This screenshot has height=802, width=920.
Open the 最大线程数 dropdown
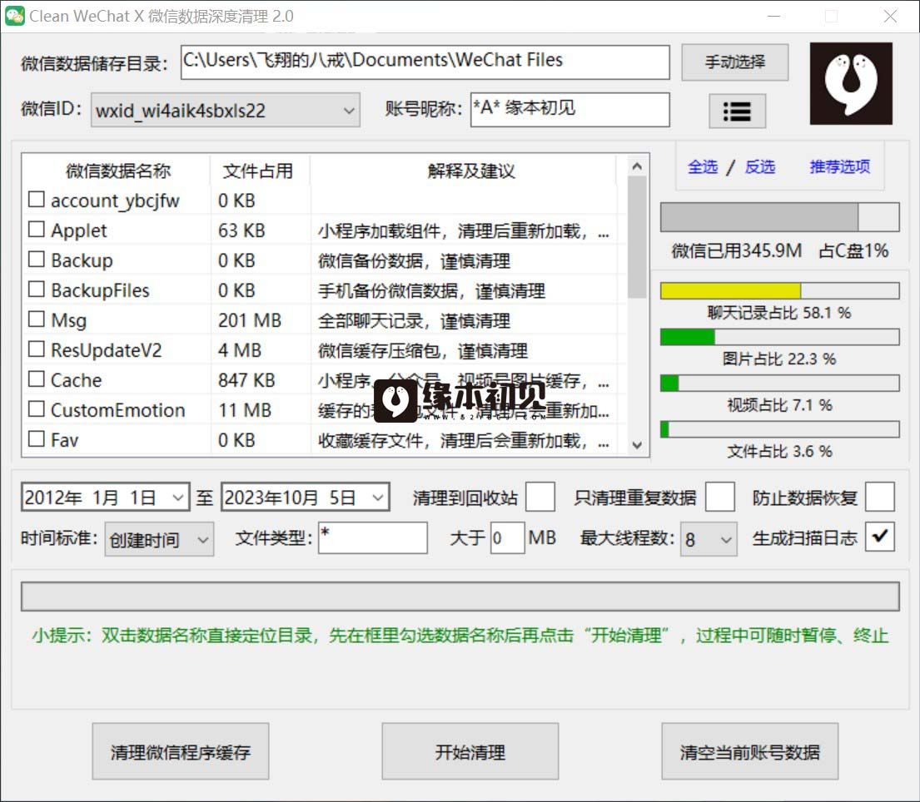click(x=709, y=539)
